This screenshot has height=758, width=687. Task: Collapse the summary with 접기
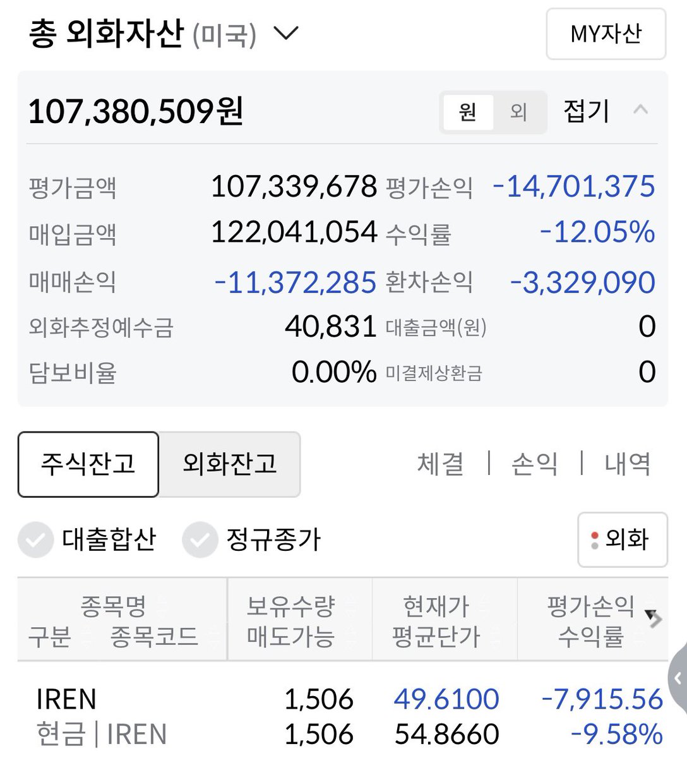(x=587, y=111)
